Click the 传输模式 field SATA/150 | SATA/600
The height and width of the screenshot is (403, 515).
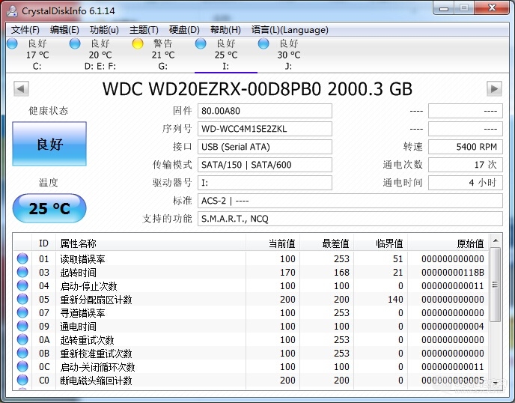pos(265,165)
